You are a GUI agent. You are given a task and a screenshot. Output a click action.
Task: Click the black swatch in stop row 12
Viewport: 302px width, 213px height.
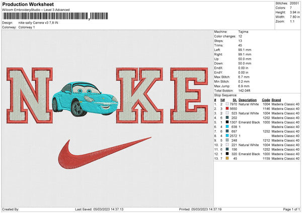[x=228, y=154]
